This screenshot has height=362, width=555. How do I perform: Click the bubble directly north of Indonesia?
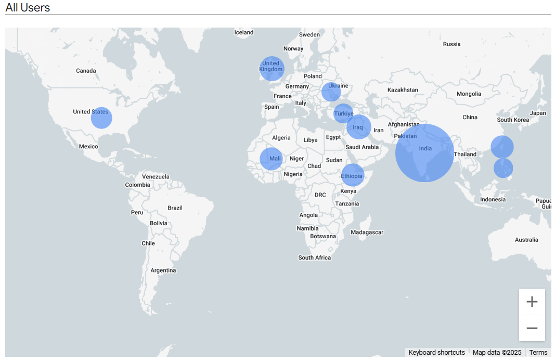point(503,168)
